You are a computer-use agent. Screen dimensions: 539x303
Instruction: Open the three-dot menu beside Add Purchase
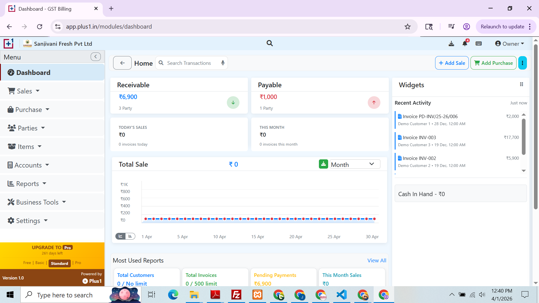tap(522, 63)
